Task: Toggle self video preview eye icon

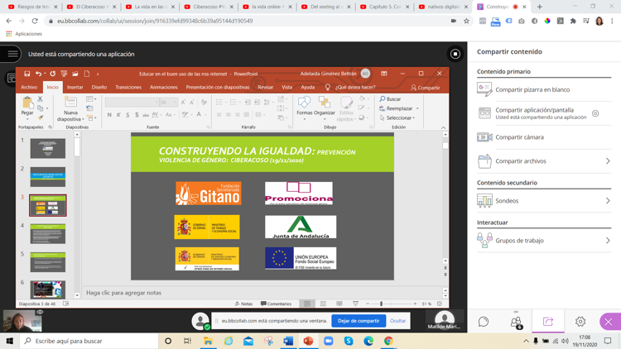Action: [40, 313]
